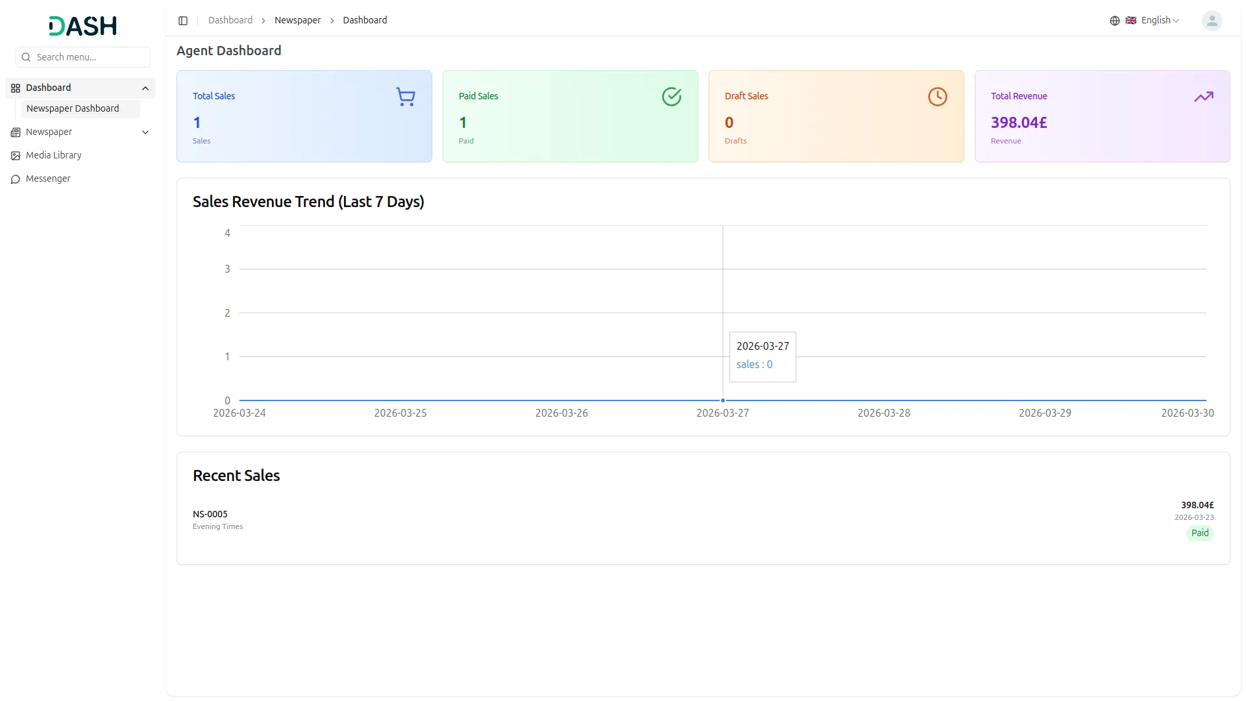The height and width of the screenshot is (701, 1246).
Task: Click the Dashboard breadcrumb link
Action: tap(230, 21)
